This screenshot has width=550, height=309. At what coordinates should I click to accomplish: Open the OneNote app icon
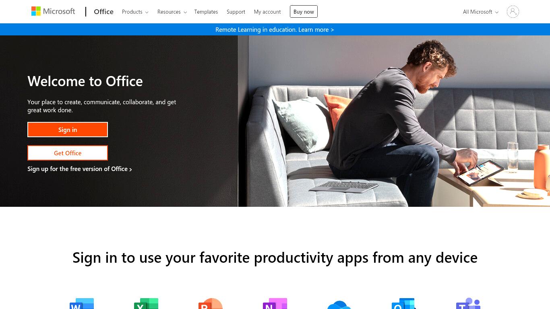[x=275, y=303]
